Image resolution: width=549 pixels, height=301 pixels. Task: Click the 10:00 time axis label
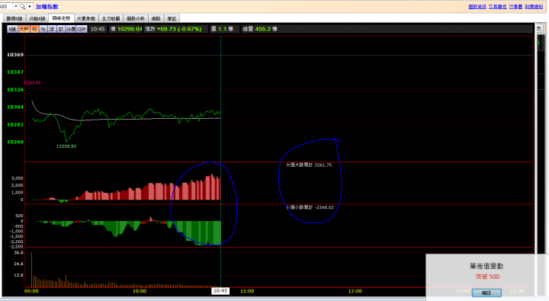click(140, 291)
